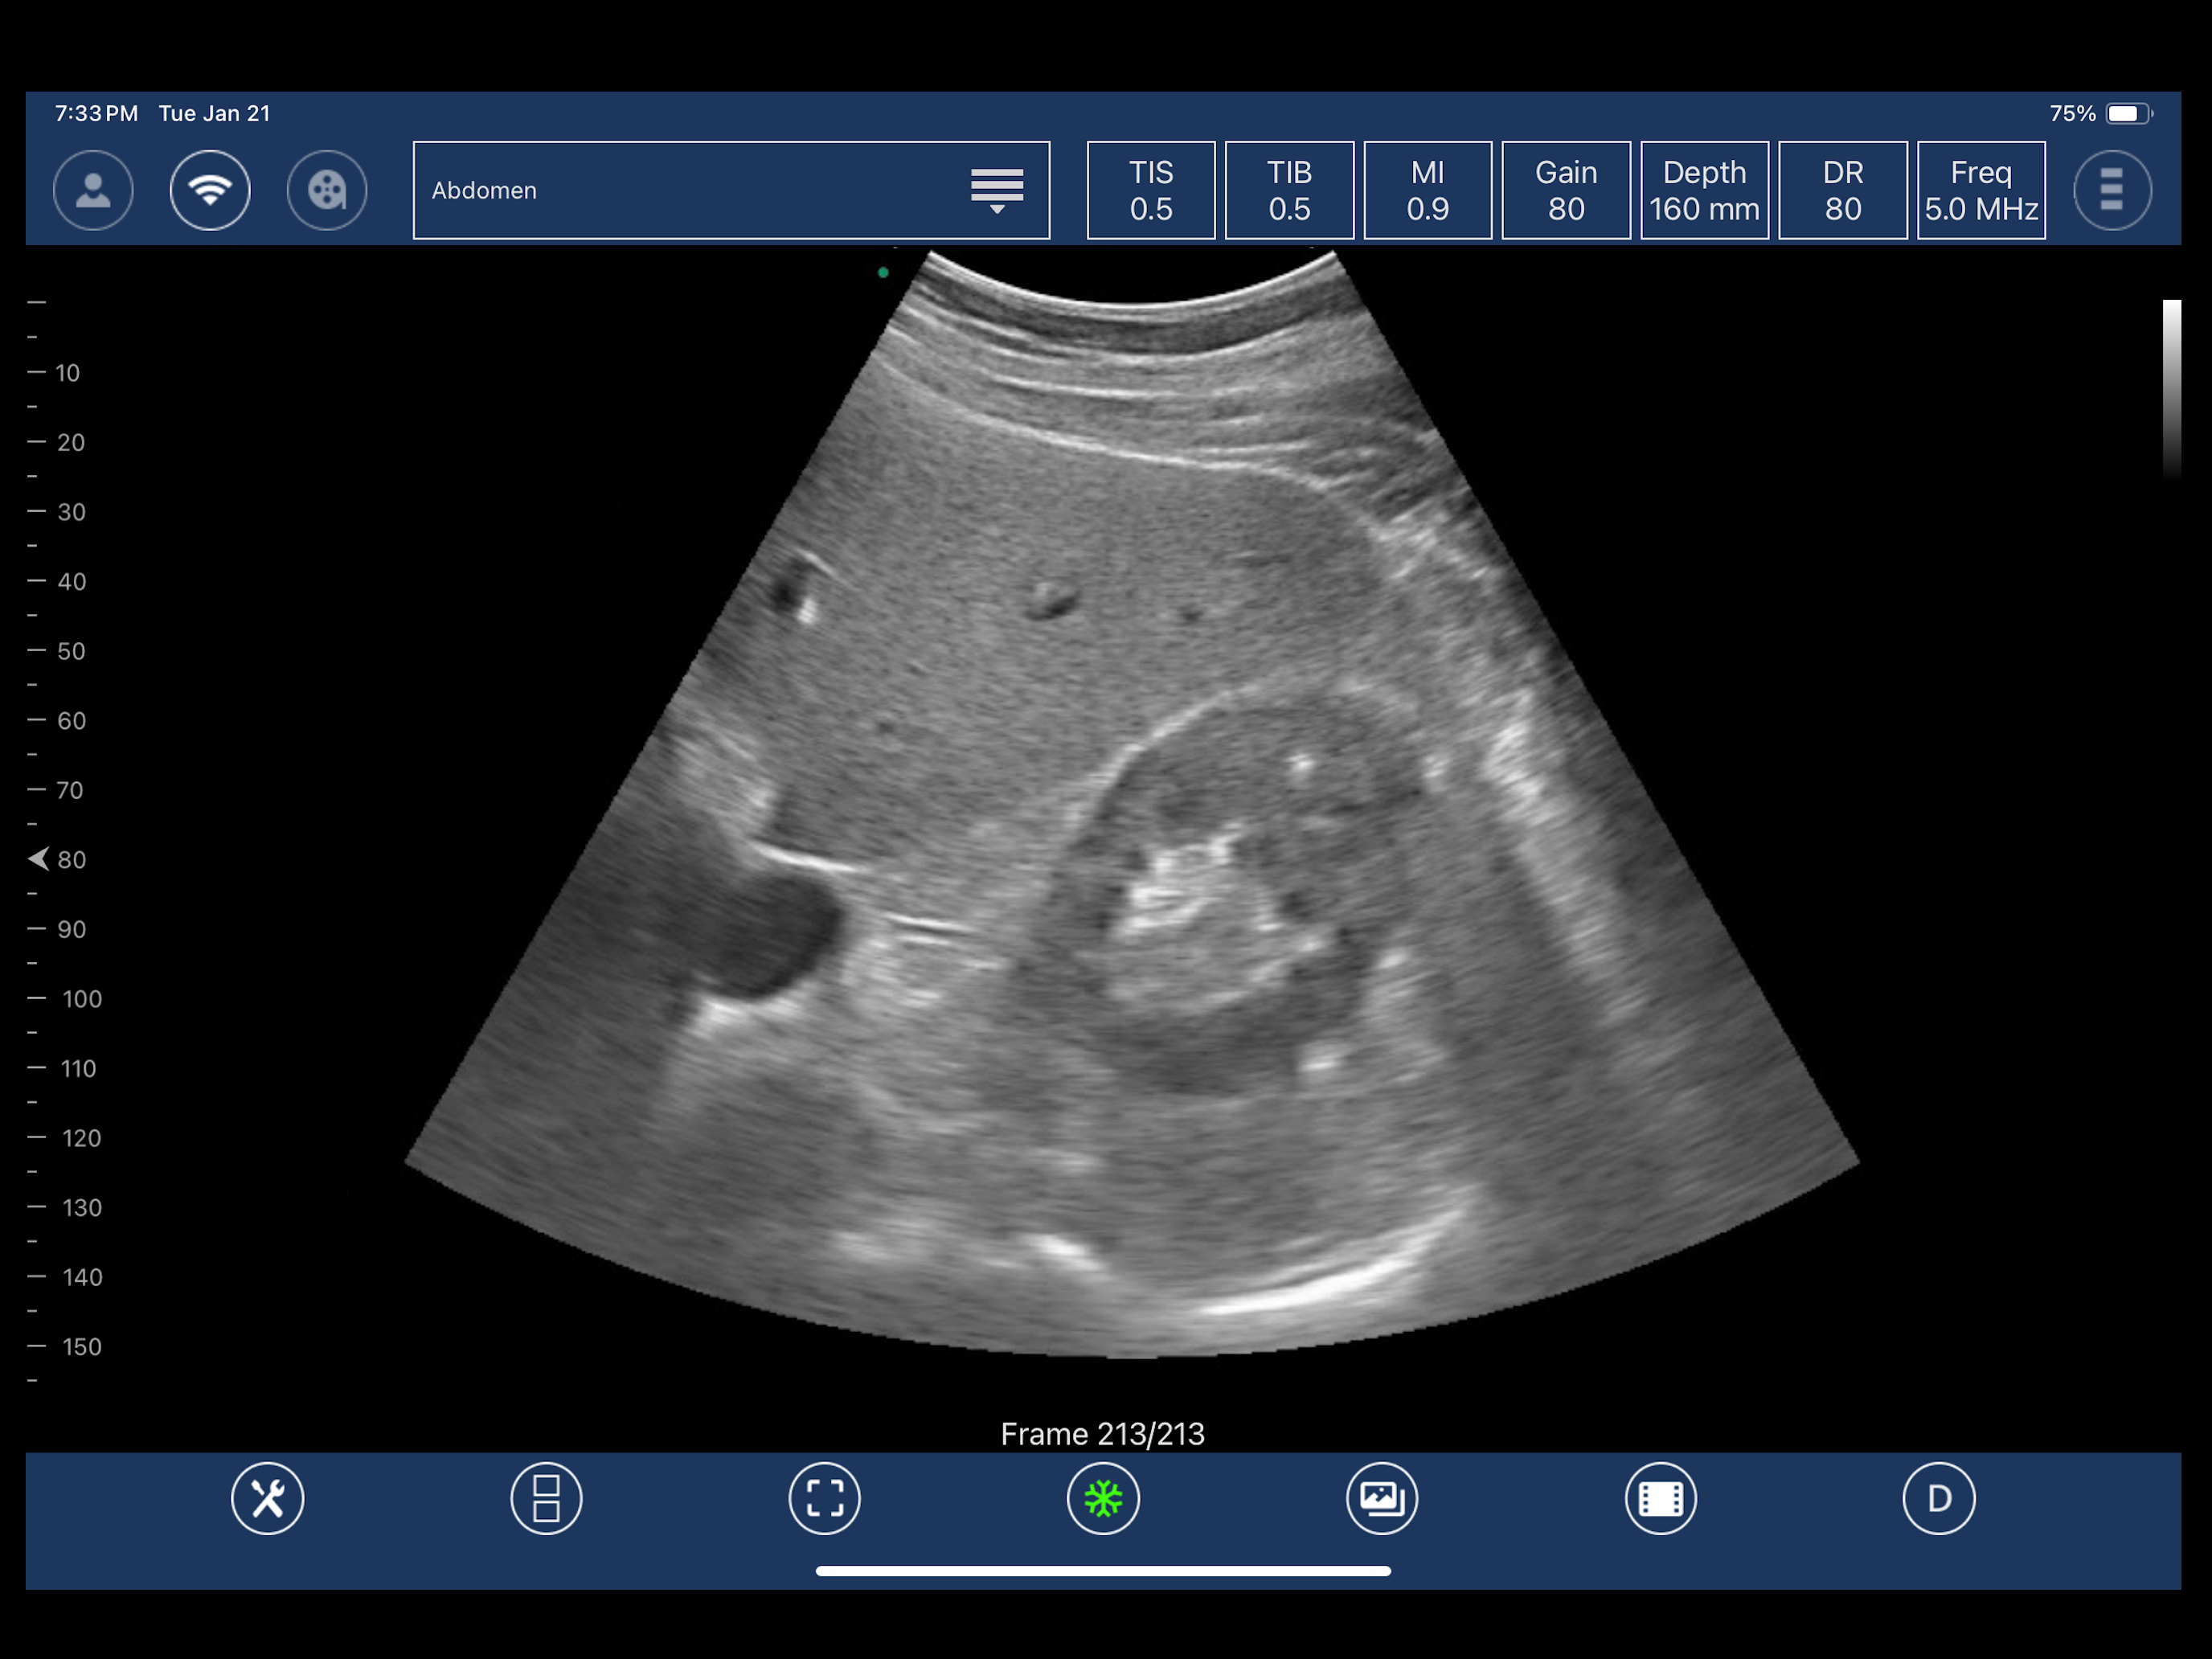The height and width of the screenshot is (1659, 2212).
Task: Switch to the split dual-screen view
Action: (546, 1498)
